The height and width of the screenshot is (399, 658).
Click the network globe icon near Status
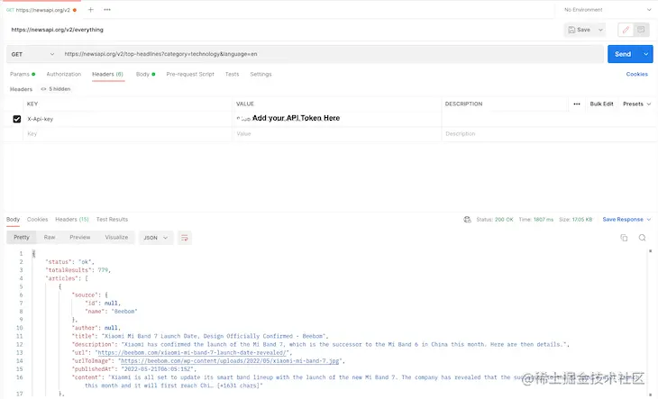pyautogui.click(x=467, y=219)
